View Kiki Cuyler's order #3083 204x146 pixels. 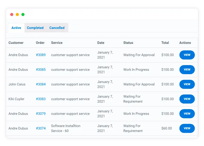[187, 99]
